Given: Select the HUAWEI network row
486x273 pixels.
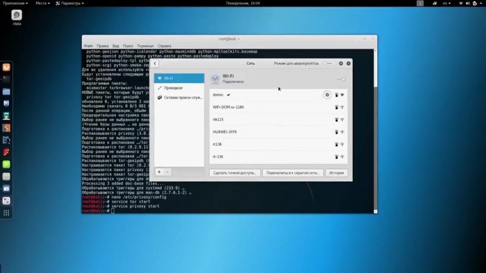Looking at the screenshot, I should (x=278, y=132).
